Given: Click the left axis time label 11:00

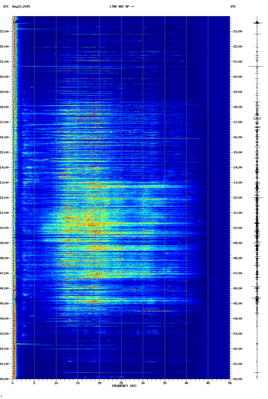Looking at the screenshot, I should (x=4, y=213).
